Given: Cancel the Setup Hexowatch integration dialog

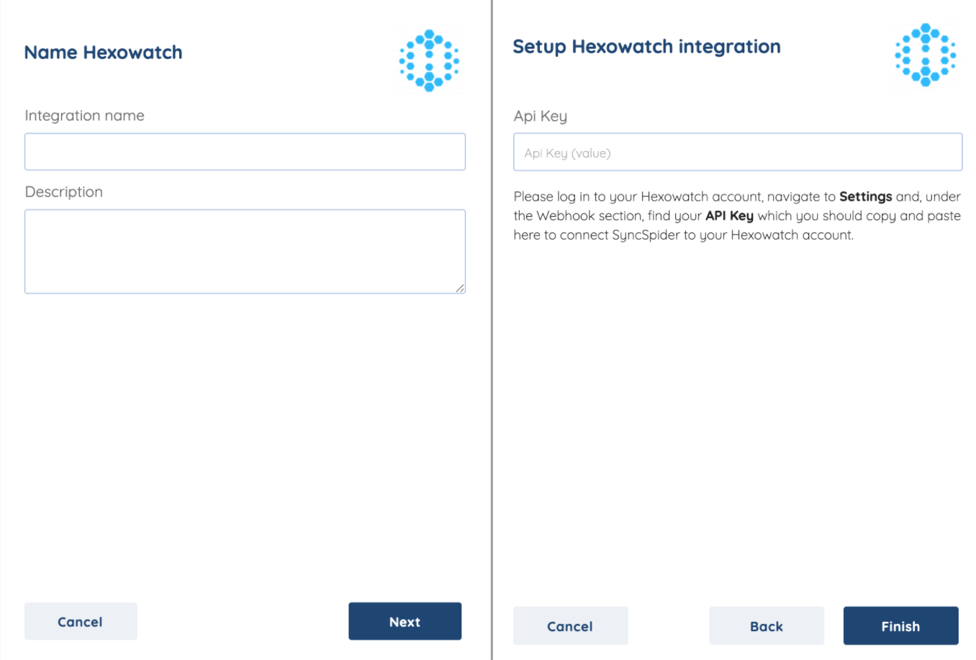Looking at the screenshot, I should point(570,625).
